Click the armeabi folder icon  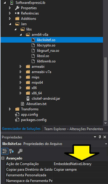(28, 67)
